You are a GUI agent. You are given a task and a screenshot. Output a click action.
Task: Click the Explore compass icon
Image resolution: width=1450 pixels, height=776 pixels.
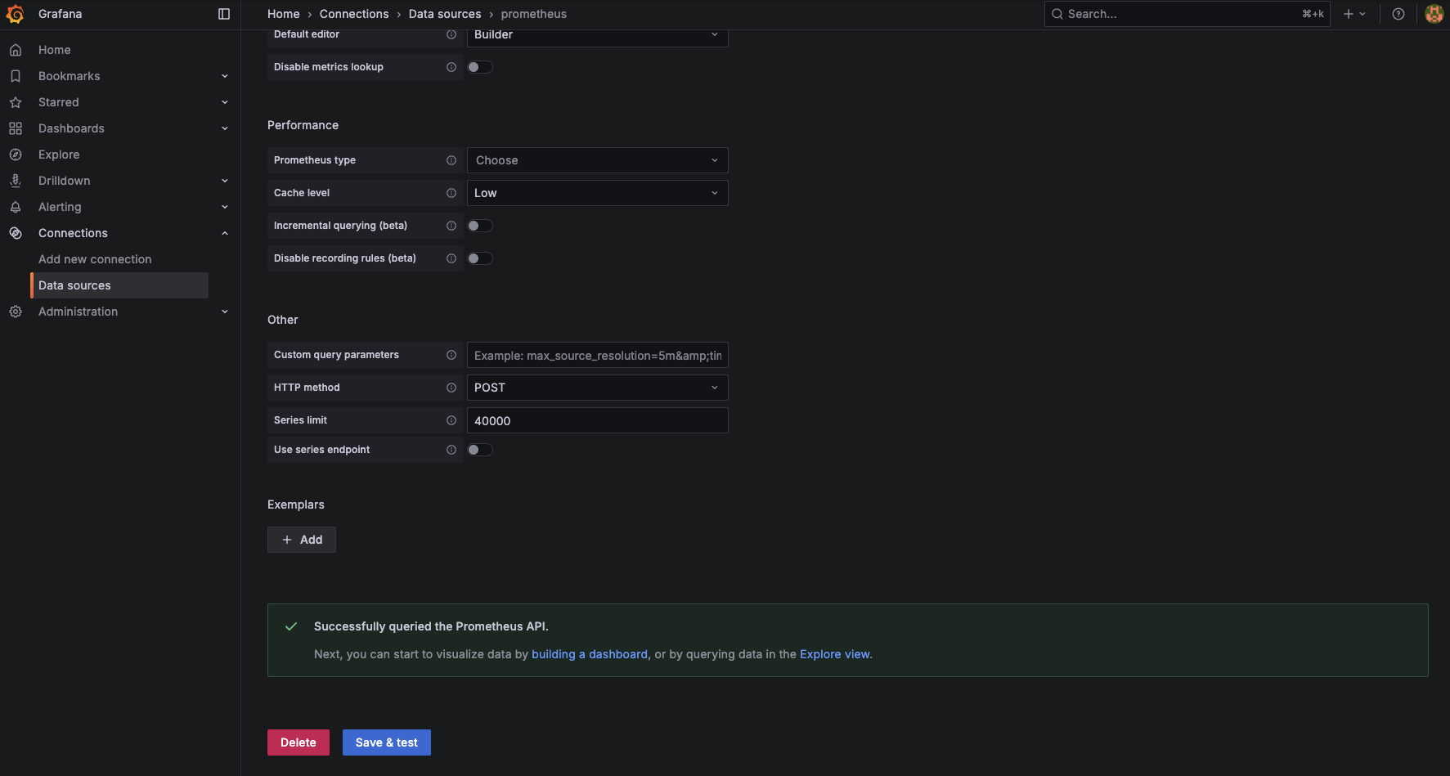tap(16, 155)
